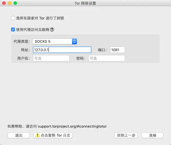Click the 退出 button

[19, 135]
